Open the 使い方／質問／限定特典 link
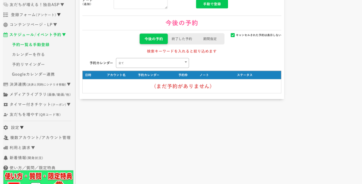This screenshot has width=362, height=184. click(32, 168)
